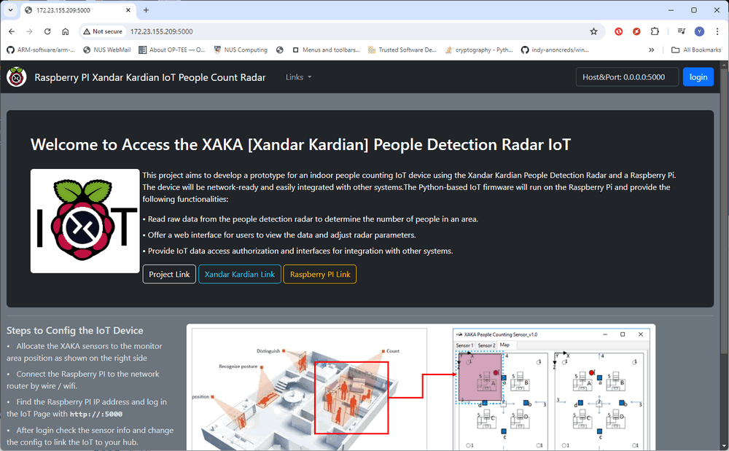Bookmark this page with the star icon

click(593, 31)
